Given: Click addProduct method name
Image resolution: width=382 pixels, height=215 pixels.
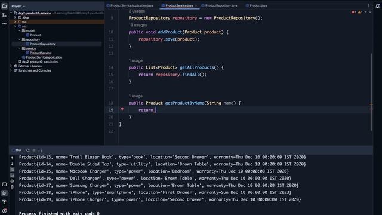Looking at the screenshot, I should [x=170, y=32].
